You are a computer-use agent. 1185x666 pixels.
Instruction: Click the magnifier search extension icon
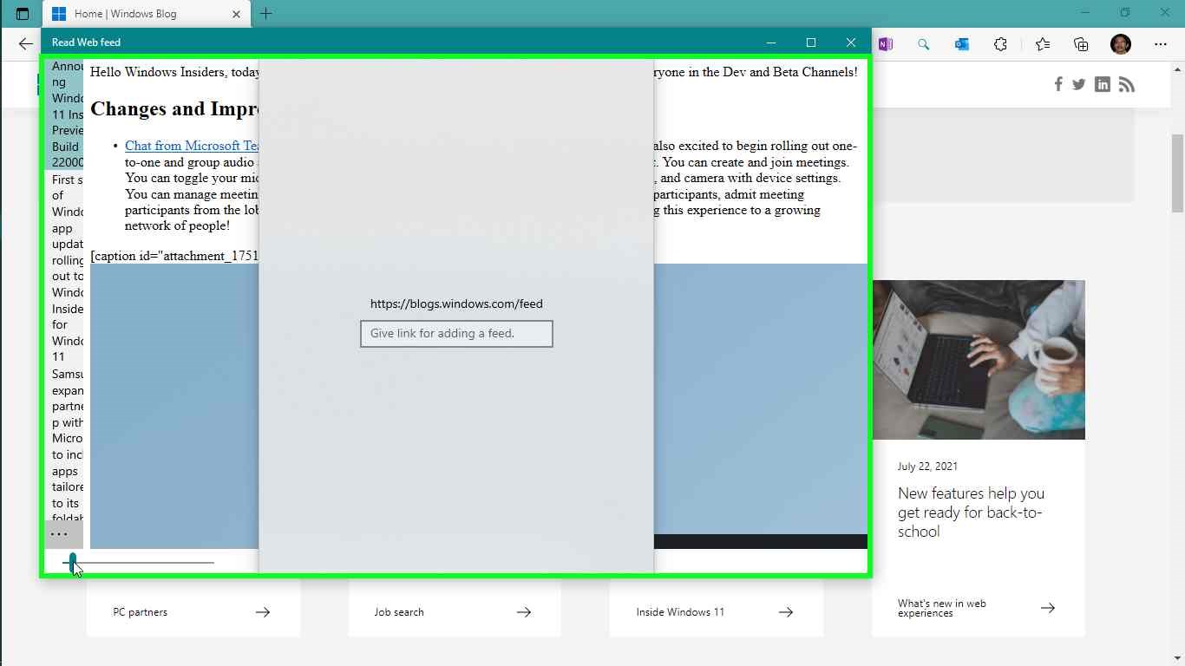tap(923, 44)
